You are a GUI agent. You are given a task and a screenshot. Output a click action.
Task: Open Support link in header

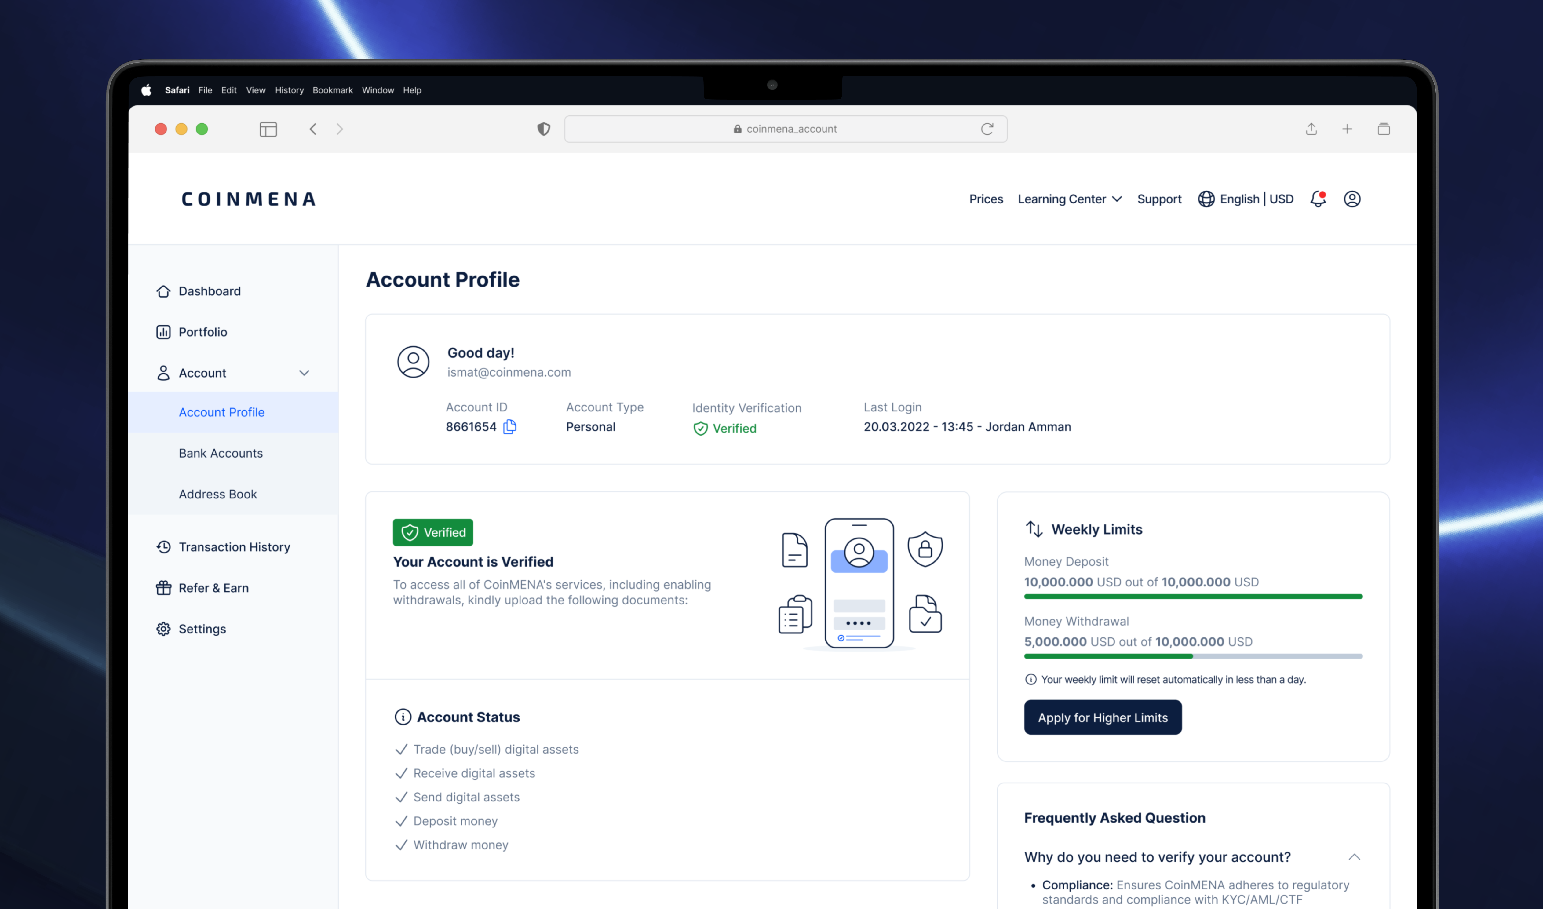pyautogui.click(x=1159, y=199)
